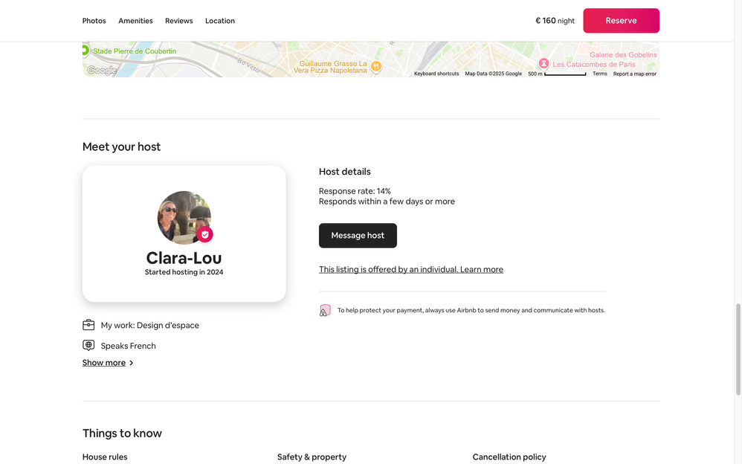The image size is (742, 464).
Task: Click the Airbnb payment protection shield icon
Action: coord(325,311)
